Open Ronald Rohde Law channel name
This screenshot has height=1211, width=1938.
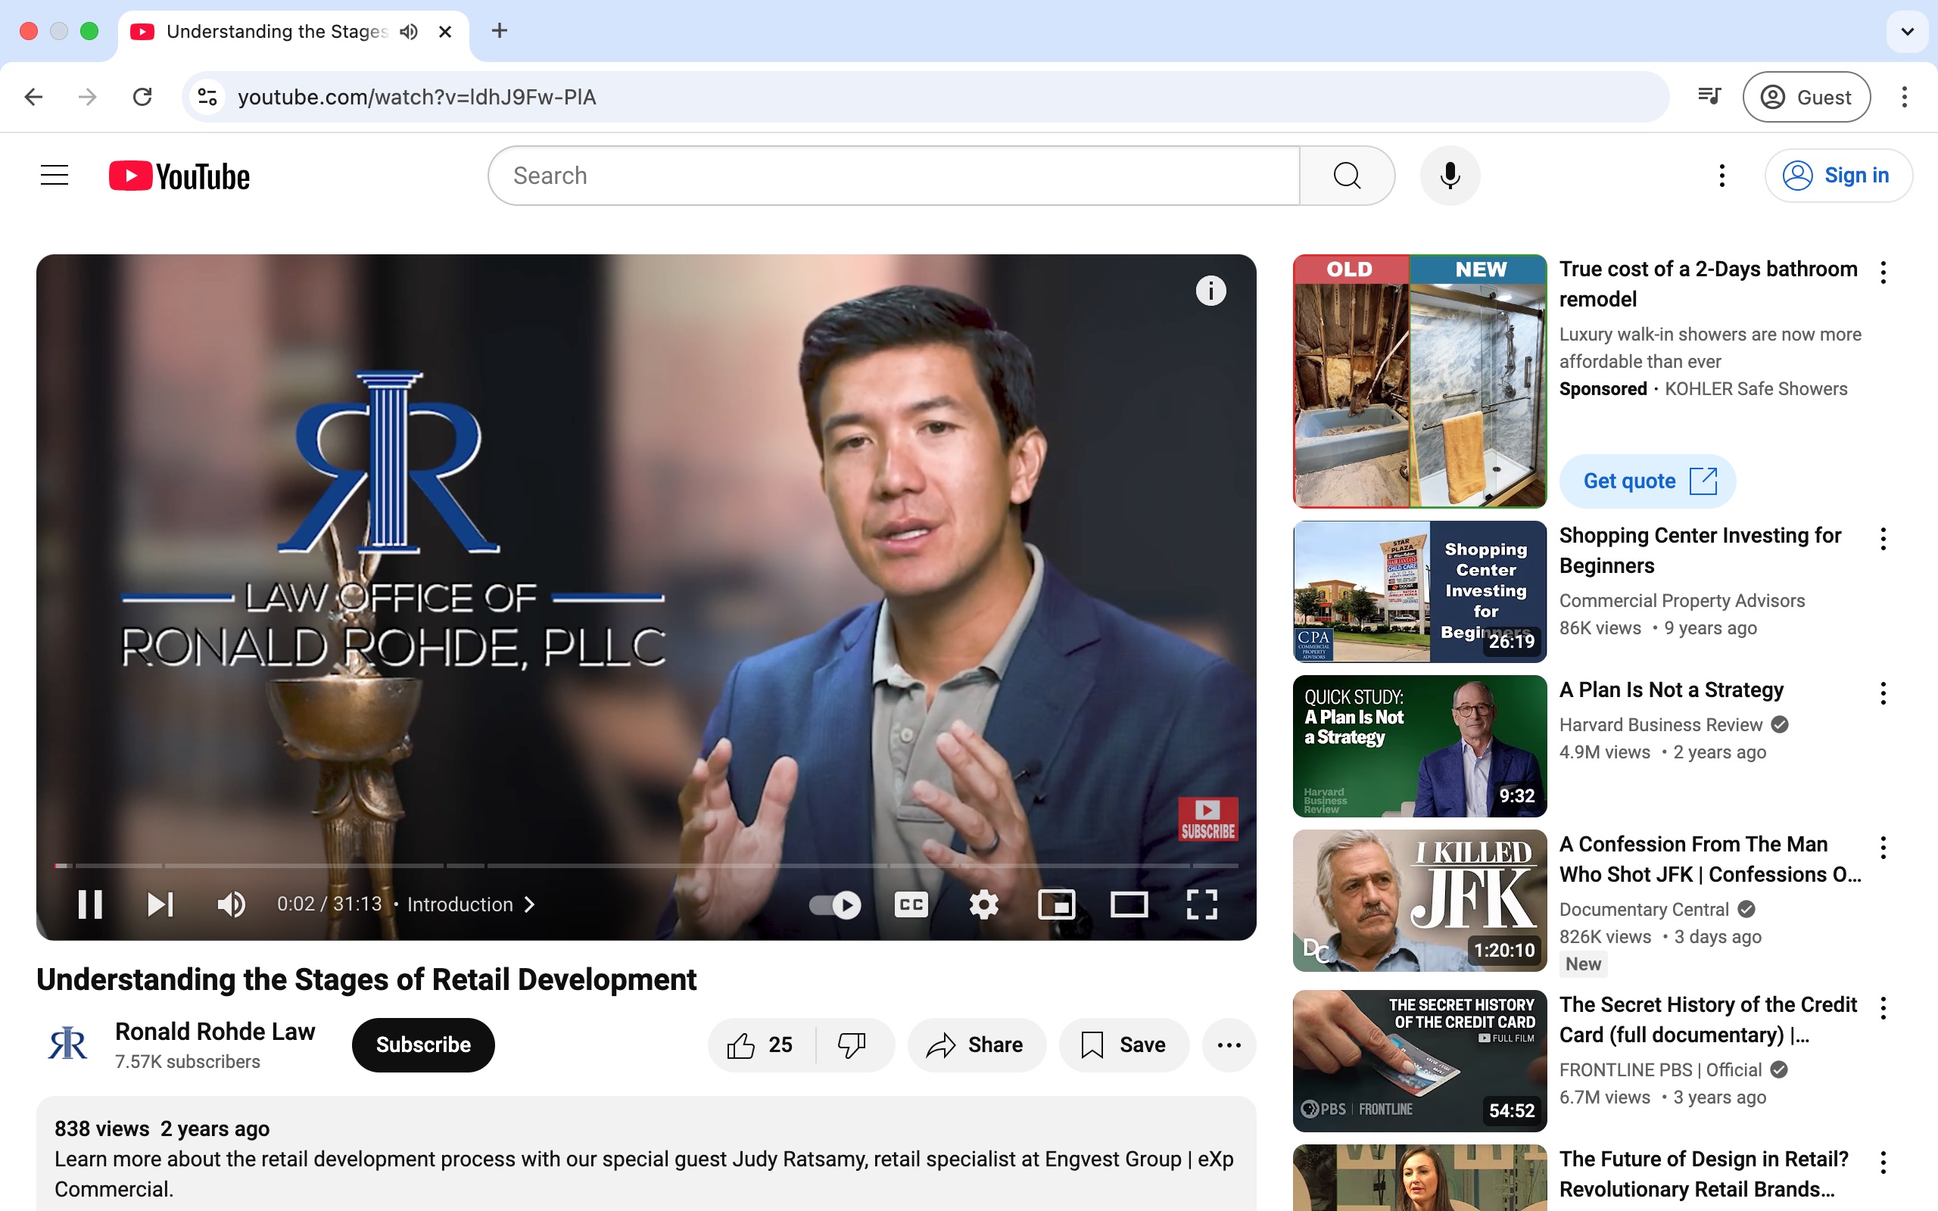(215, 1032)
